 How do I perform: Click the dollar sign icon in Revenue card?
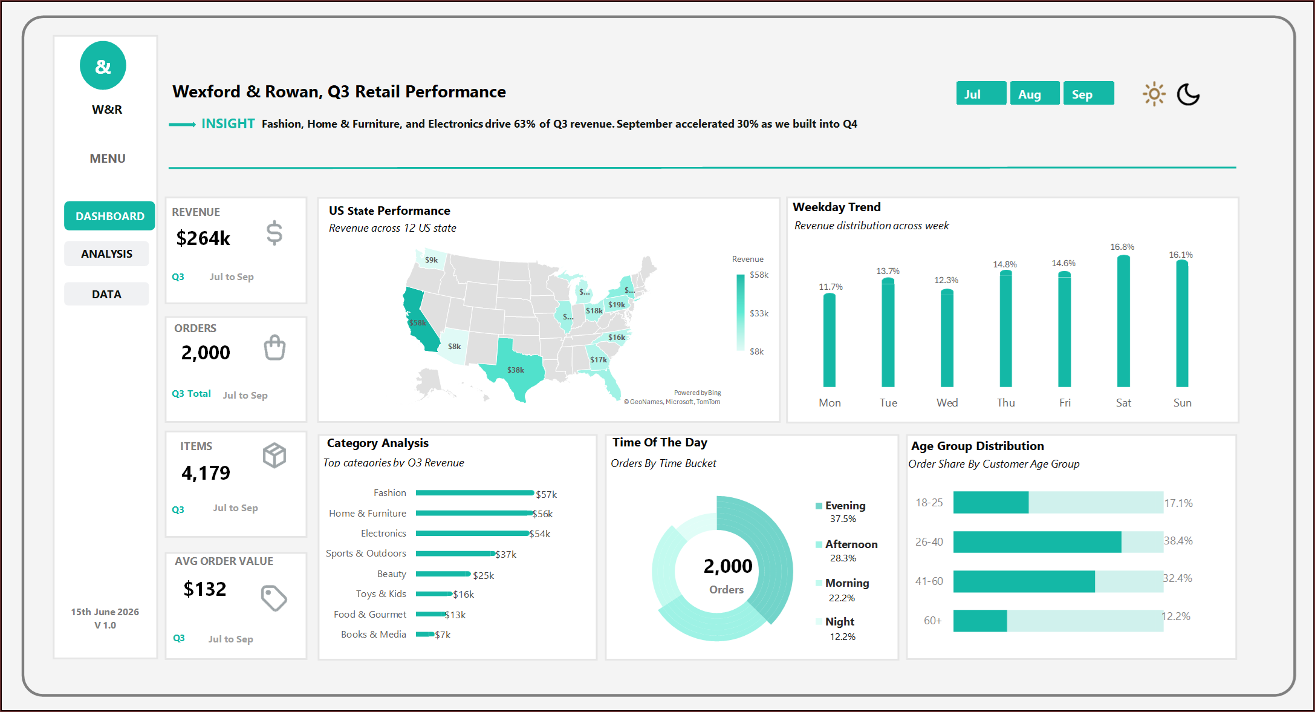tap(274, 233)
